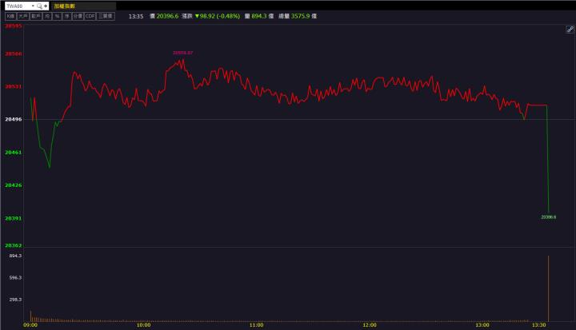Click the 序 toolbar button

pos(66,15)
